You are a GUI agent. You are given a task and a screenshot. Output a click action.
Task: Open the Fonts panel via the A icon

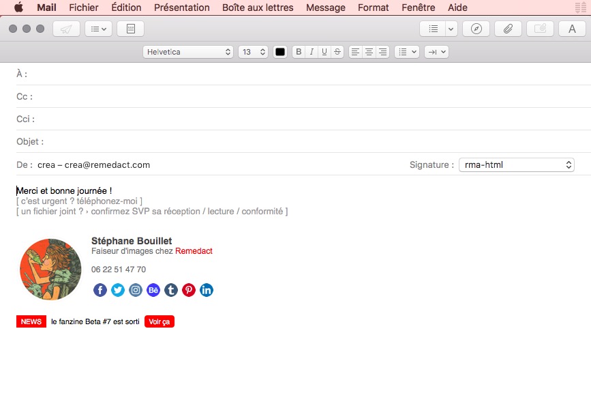pos(571,28)
